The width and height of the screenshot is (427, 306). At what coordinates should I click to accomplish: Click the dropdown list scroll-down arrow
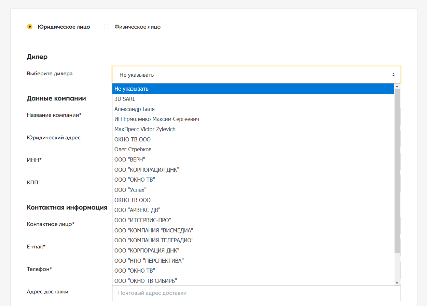click(x=397, y=282)
